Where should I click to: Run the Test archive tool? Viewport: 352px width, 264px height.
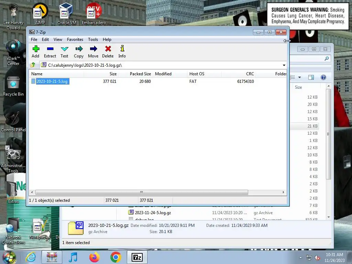point(64,52)
